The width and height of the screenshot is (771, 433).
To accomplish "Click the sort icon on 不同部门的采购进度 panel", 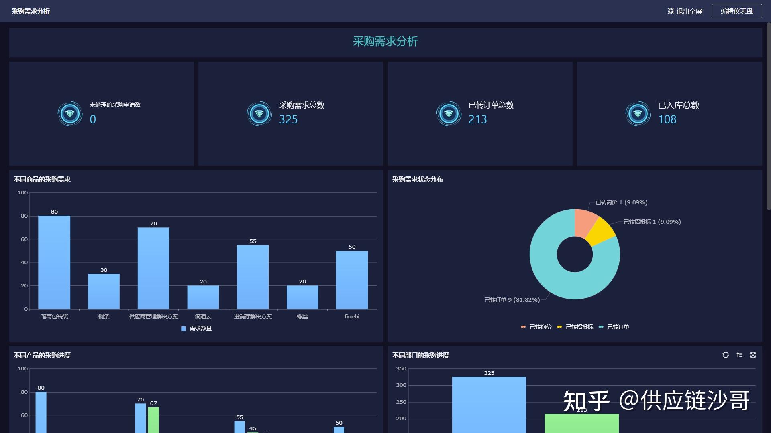I will 740,354.
